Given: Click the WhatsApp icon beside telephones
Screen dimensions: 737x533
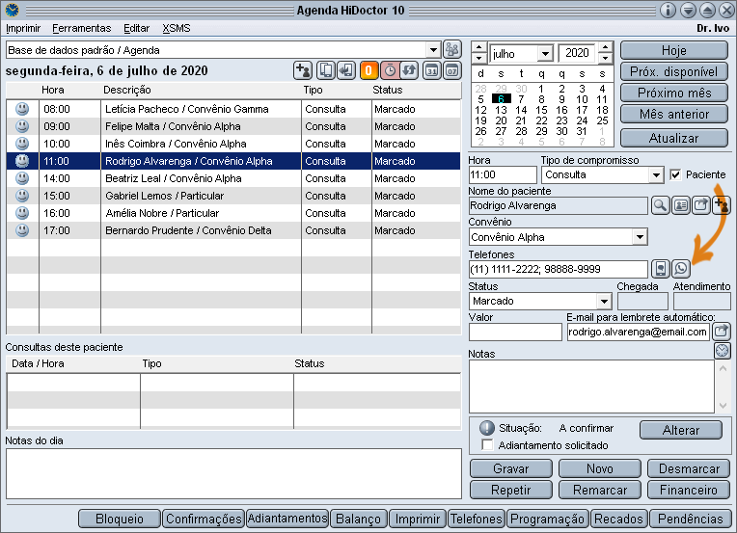Looking at the screenshot, I should point(681,269).
